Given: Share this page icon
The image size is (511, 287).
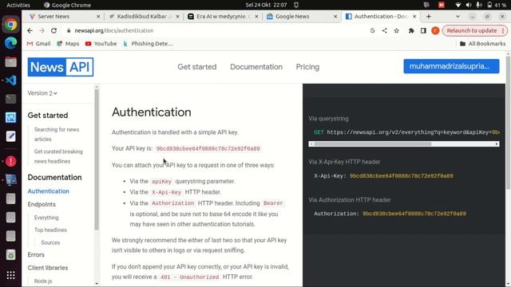Looking at the screenshot, I should (x=385, y=30).
